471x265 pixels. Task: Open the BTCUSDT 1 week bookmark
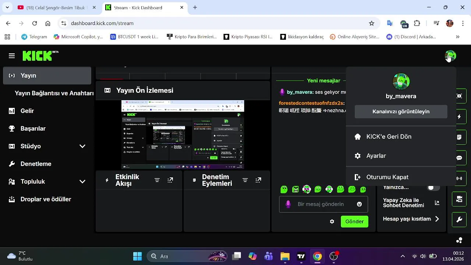[x=134, y=37]
